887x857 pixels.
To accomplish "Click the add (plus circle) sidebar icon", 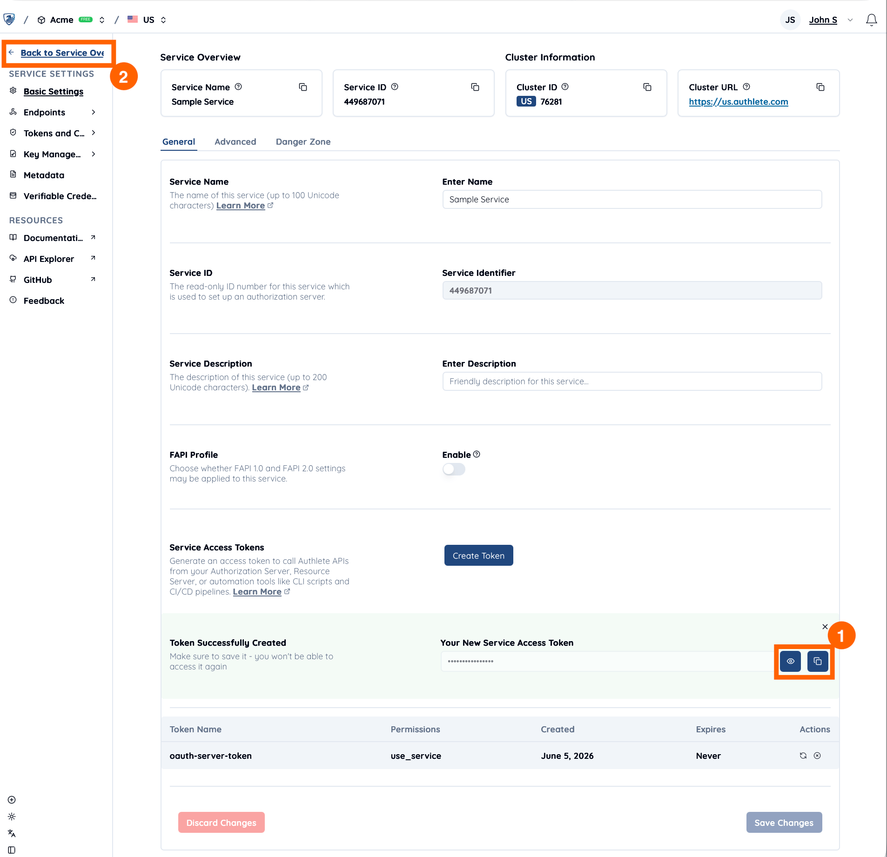I will click(x=12, y=800).
